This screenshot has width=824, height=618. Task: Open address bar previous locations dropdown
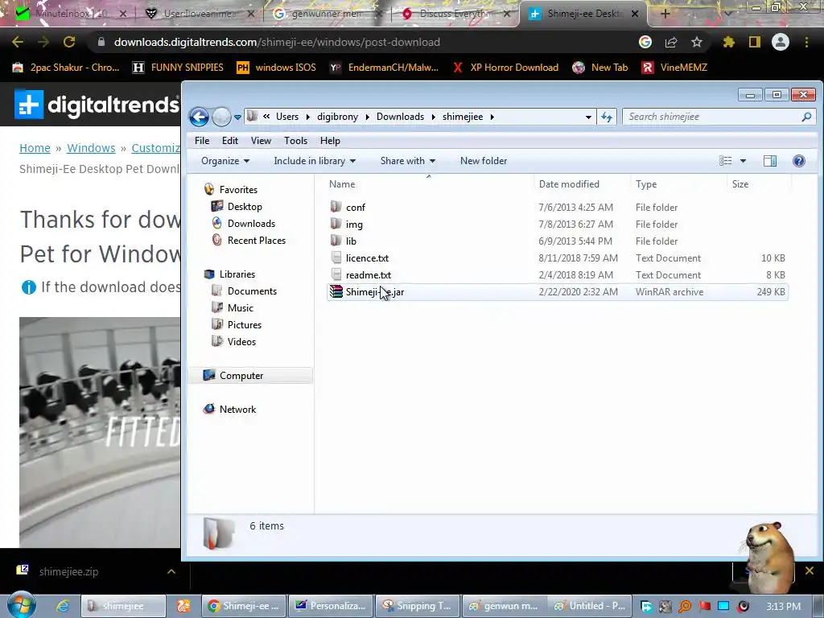(588, 117)
